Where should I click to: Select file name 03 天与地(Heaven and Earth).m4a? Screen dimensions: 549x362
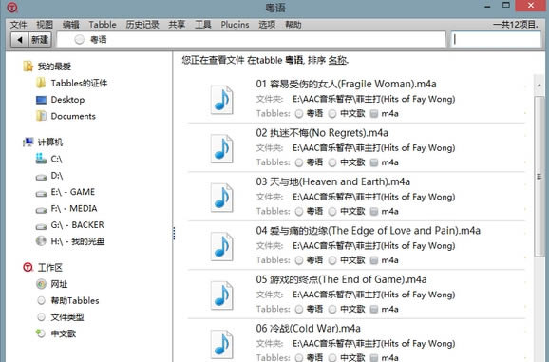pos(333,182)
